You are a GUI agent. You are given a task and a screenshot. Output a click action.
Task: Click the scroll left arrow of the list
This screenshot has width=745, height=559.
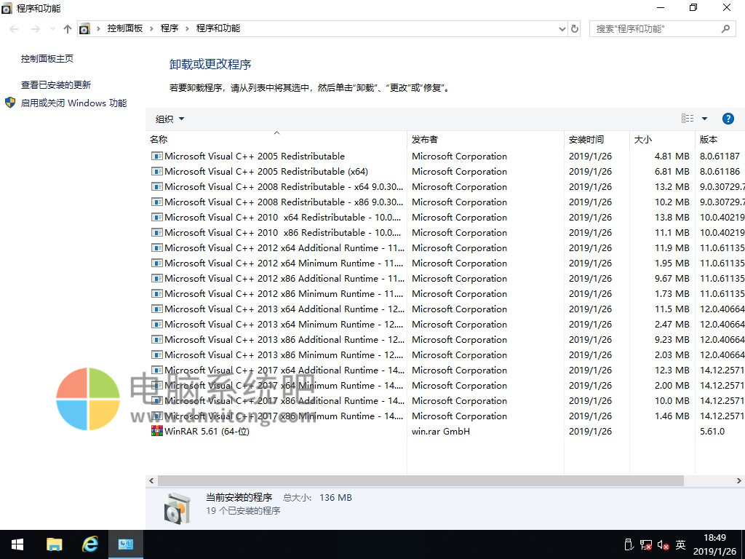tap(151, 480)
